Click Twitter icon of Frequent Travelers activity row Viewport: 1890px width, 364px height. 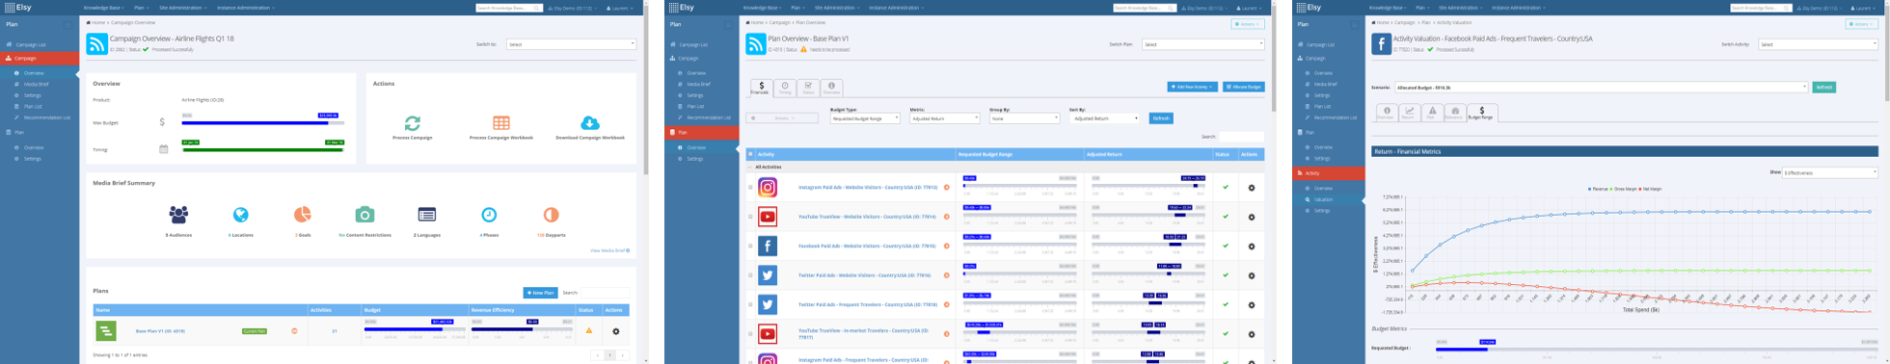pos(768,304)
